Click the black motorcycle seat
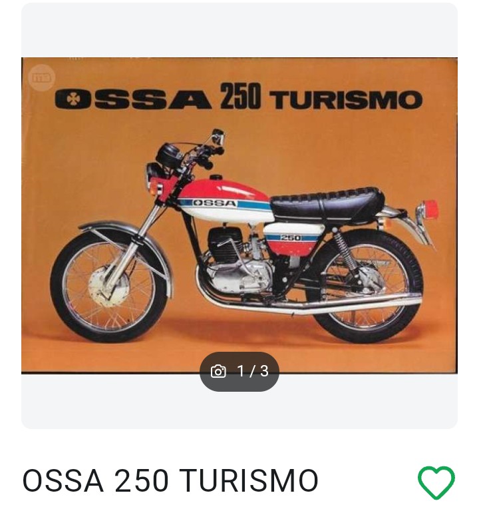Viewport: 479px width, 515px height. [327, 202]
